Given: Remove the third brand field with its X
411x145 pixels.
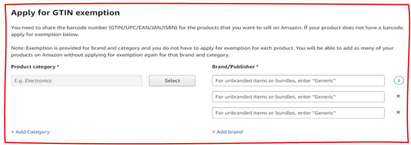Looking at the screenshot, I should [x=398, y=112].
